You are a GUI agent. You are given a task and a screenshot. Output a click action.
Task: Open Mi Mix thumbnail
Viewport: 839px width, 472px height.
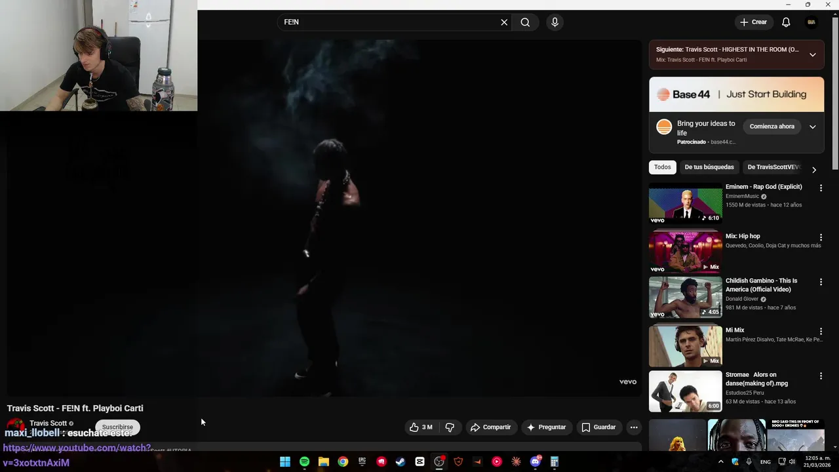[685, 346]
